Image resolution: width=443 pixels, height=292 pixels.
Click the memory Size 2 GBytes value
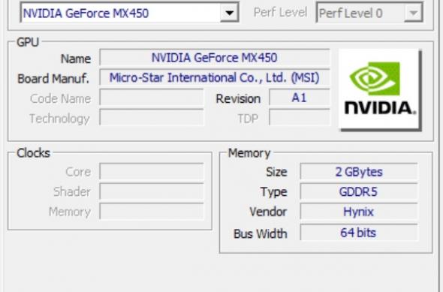(x=359, y=171)
